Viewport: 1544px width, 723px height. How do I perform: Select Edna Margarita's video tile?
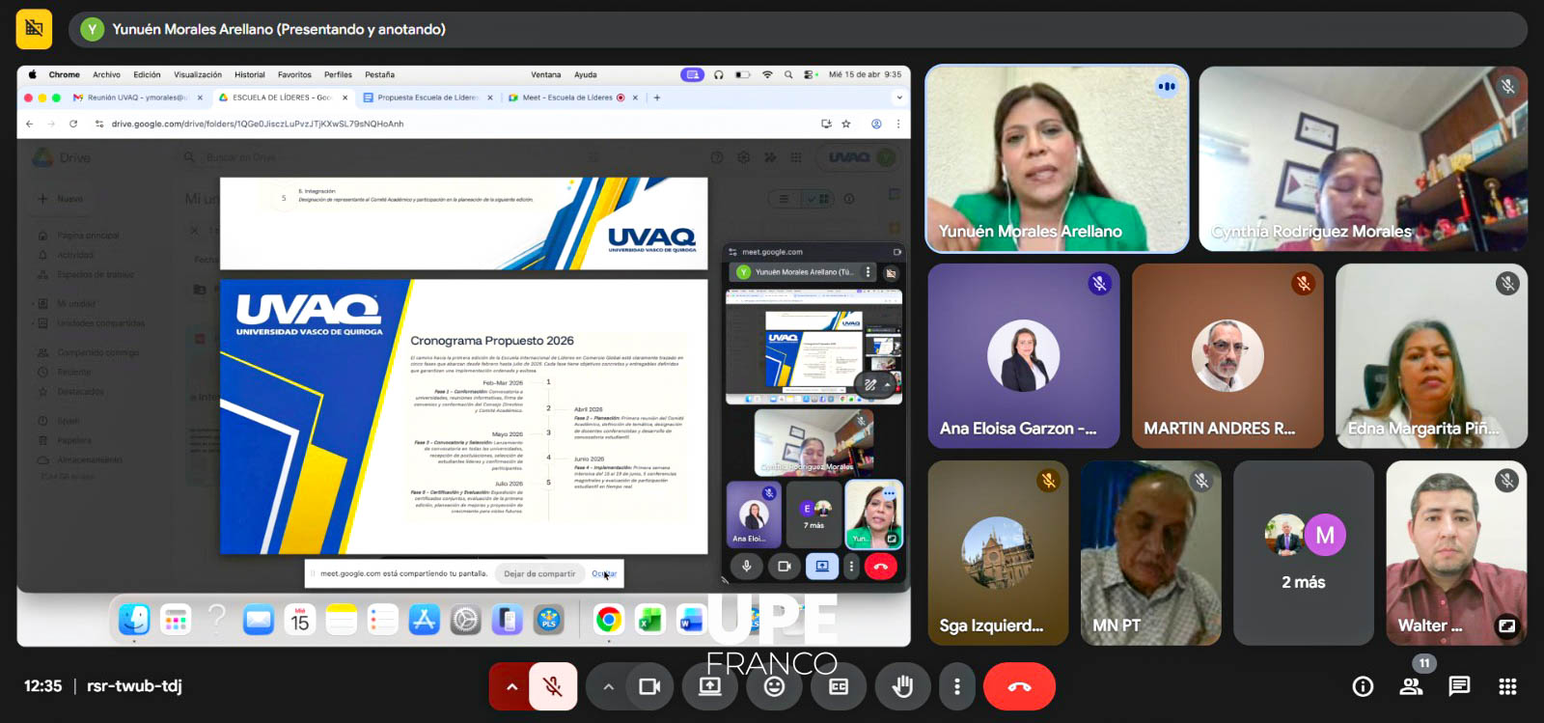click(1431, 356)
